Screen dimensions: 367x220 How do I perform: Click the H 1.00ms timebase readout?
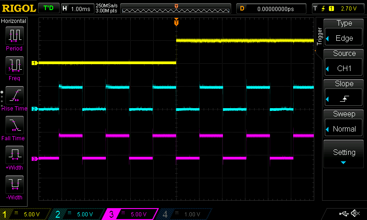77,9
